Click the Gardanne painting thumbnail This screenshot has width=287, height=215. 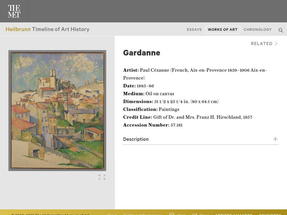click(x=57, y=110)
